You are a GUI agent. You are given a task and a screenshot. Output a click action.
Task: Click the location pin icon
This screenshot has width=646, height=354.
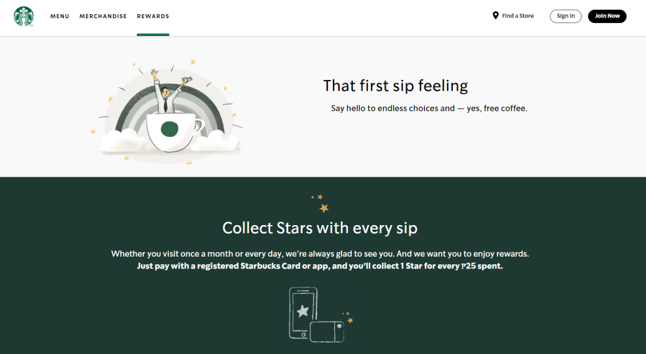(x=496, y=15)
